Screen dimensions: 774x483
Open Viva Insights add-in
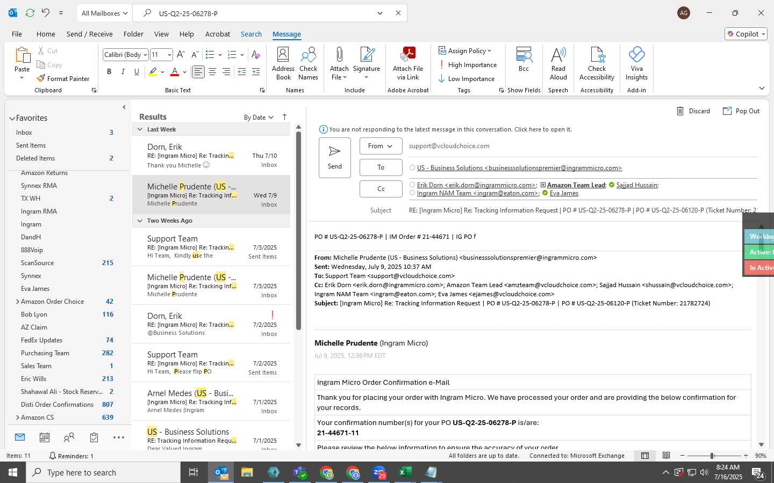[x=636, y=64]
